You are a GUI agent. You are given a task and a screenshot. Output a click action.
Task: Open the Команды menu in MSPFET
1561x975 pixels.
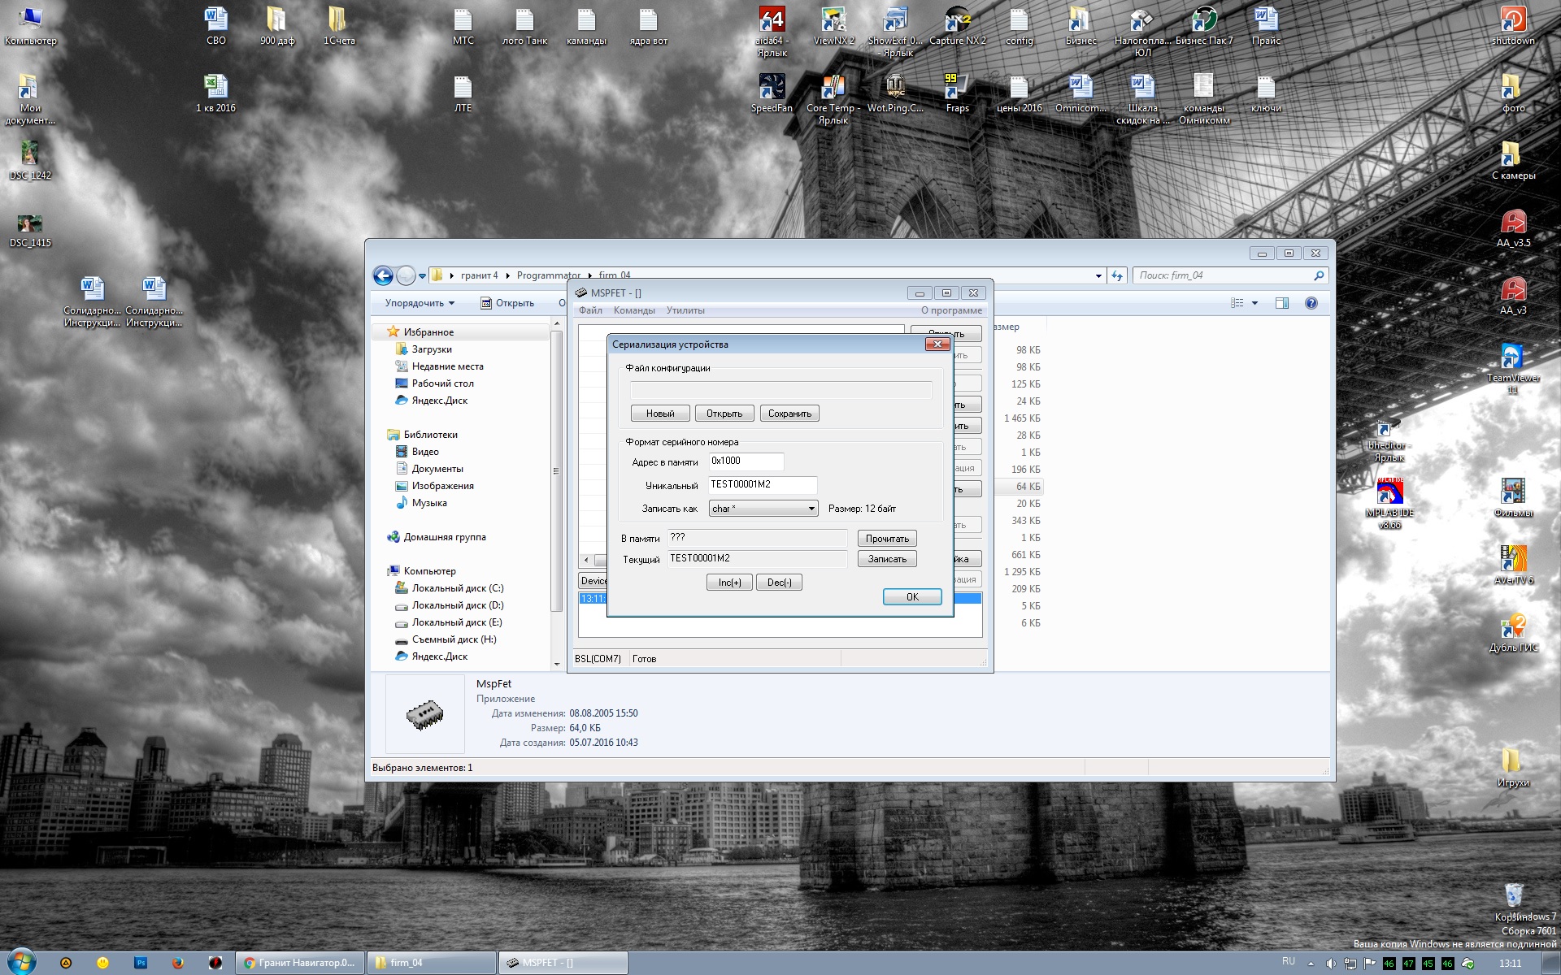pyautogui.click(x=633, y=310)
